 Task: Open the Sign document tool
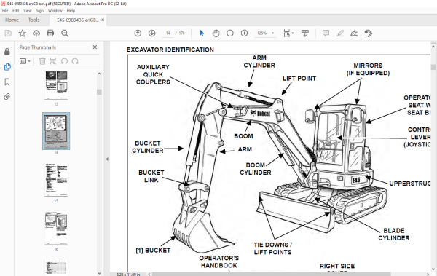click(354, 33)
